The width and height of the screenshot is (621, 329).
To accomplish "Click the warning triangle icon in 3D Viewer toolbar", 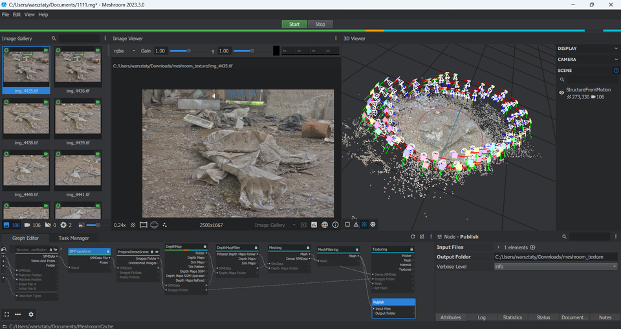I will pos(356,224).
